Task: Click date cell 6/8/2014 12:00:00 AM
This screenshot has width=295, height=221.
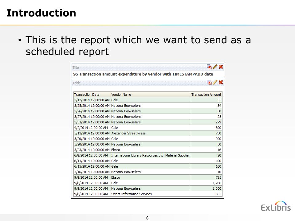Action: coord(92,155)
